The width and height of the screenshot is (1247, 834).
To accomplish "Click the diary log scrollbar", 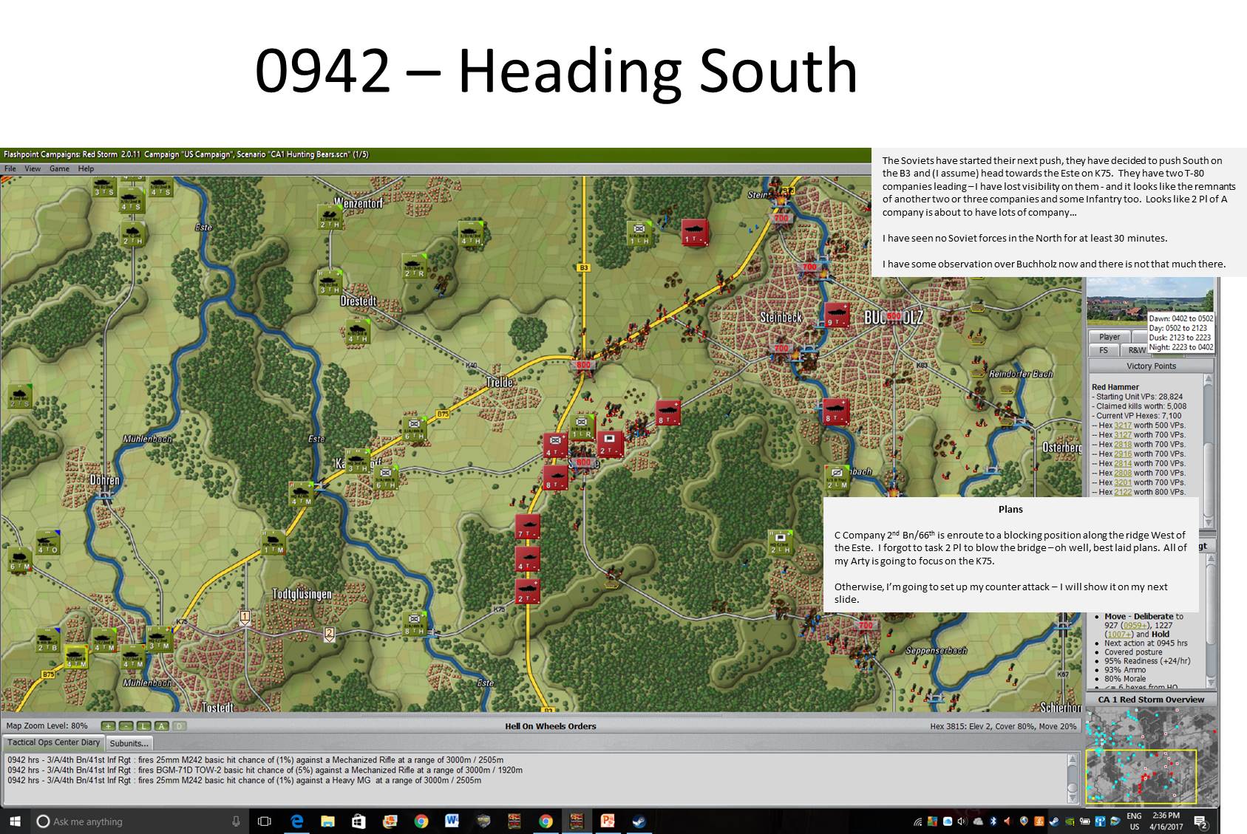I will pos(1073,779).
